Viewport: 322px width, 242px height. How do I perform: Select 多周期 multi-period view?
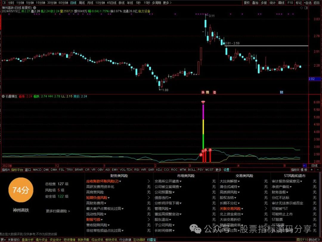(156, 3)
